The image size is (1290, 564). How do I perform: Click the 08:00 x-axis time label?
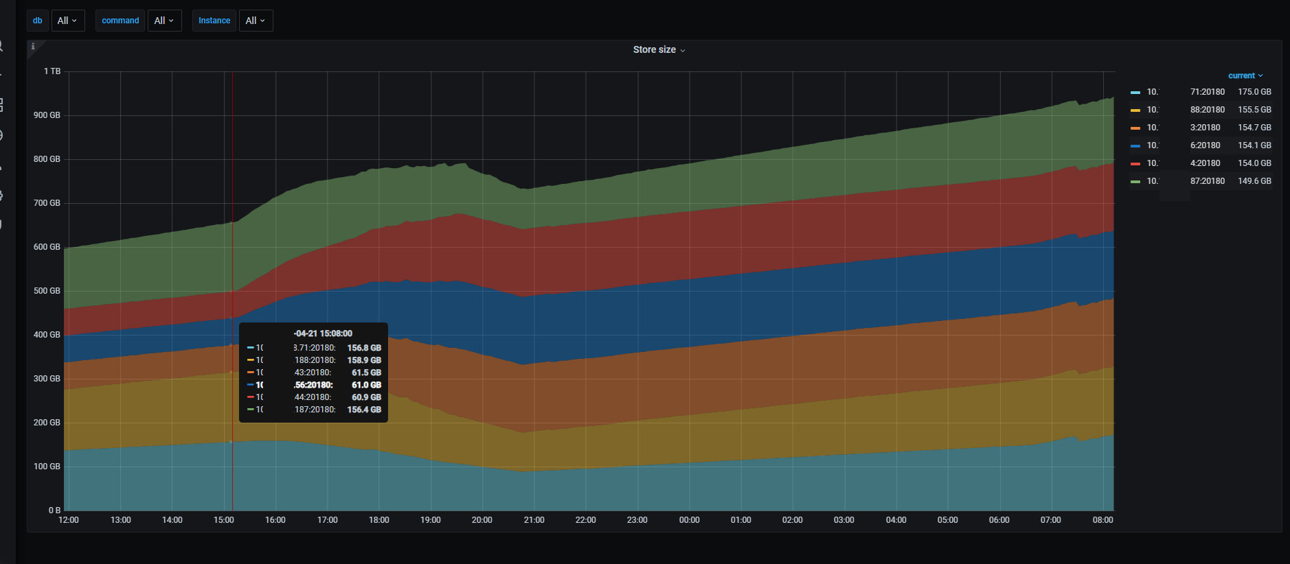click(x=1102, y=520)
